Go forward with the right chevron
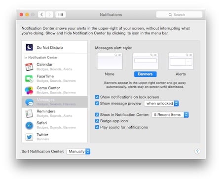 point(49,14)
